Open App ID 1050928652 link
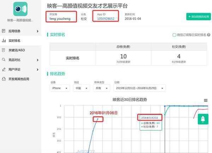 coord(106,19)
